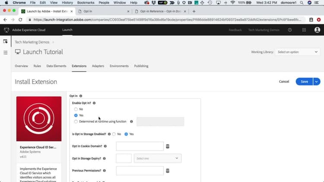Click the Experience Cloud ID Service thumbnail
The image size is (324, 182).
click(39, 119)
